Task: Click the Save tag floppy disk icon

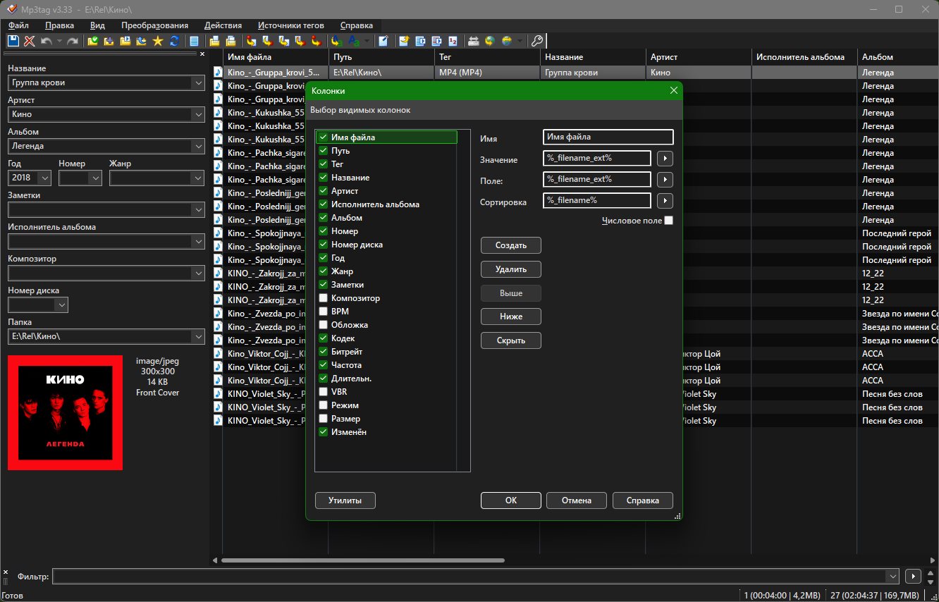Action: [13, 41]
